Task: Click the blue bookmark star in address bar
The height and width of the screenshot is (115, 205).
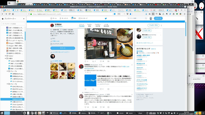Action: click(x=130, y=14)
